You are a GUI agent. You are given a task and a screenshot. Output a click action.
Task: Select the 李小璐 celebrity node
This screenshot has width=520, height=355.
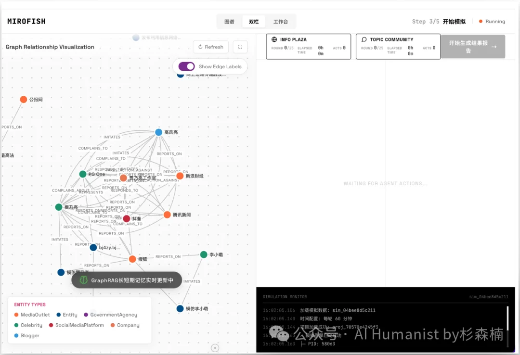pyautogui.click(x=204, y=254)
